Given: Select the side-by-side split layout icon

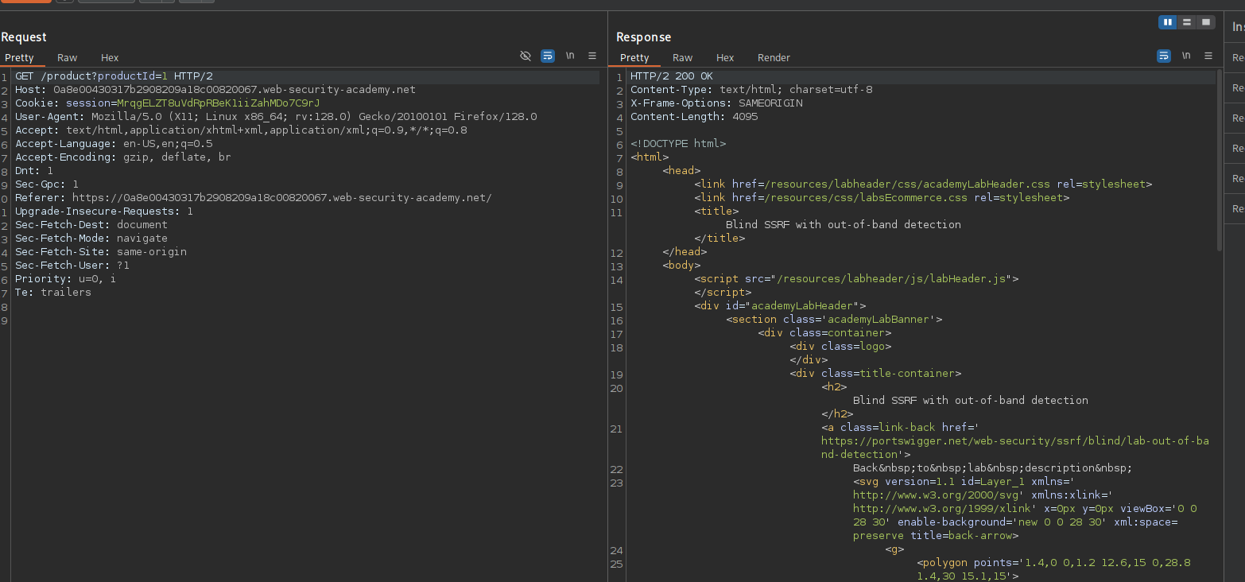Looking at the screenshot, I should [1167, 22].
